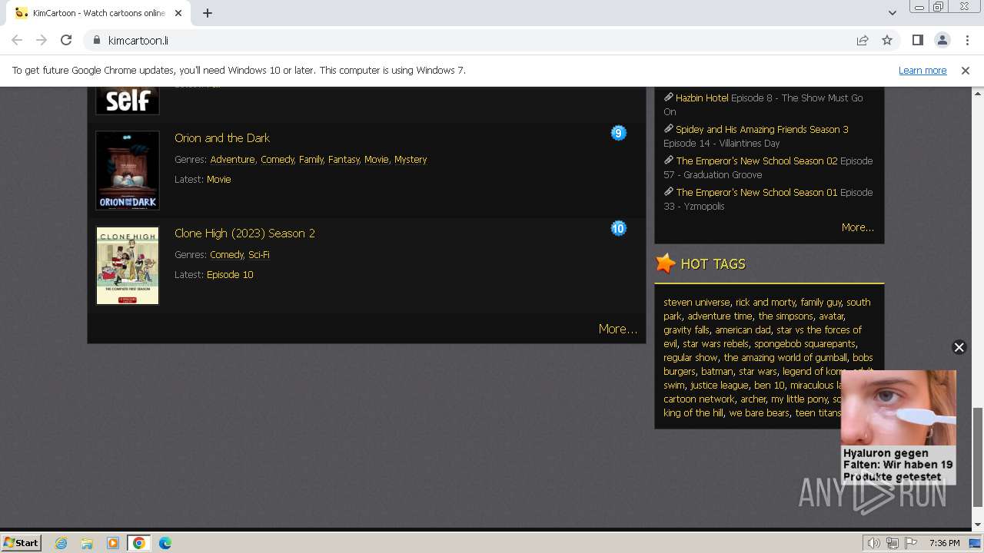Select the gravity falls tag
Image resolution: width=984 pixels, height=553 pixels.
click(686, 330)
